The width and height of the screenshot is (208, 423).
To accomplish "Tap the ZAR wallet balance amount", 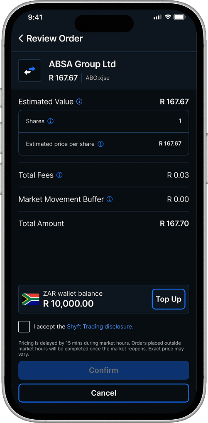I will 69,304.
